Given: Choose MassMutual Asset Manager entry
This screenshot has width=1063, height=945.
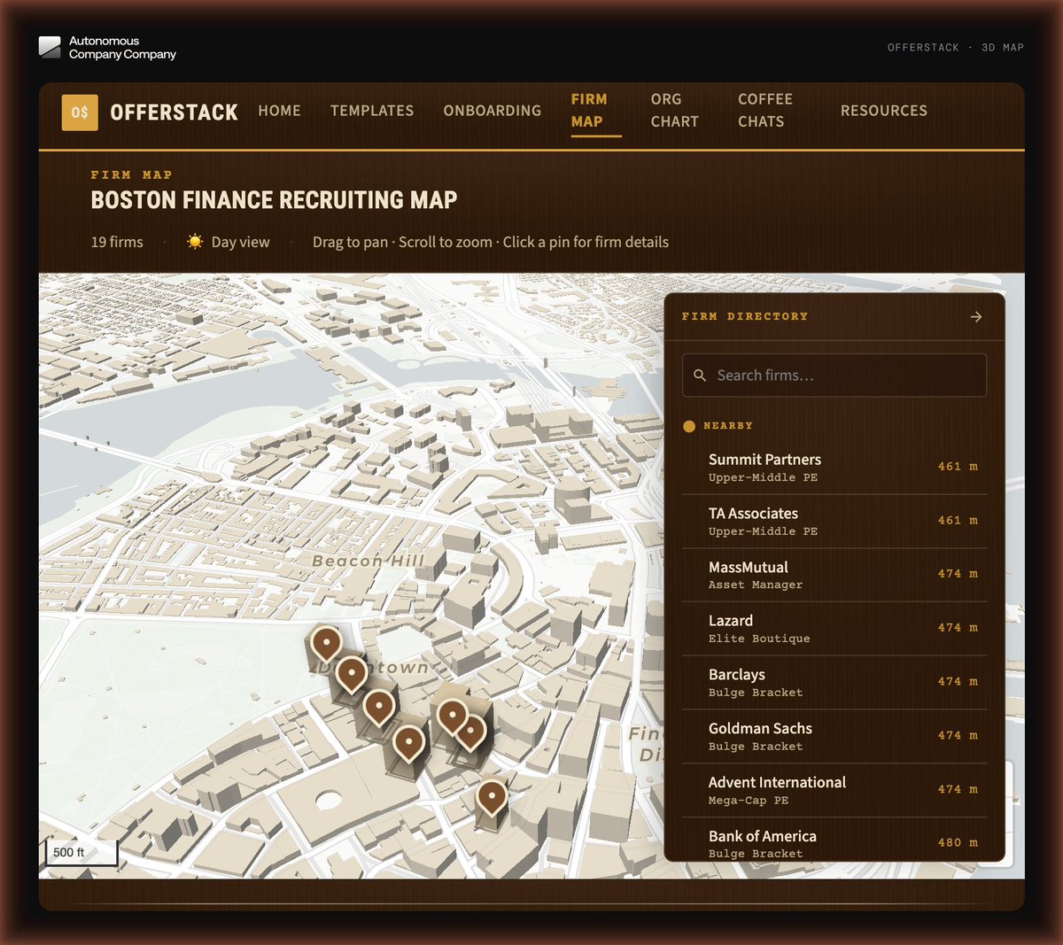Looking at the screenshot, I should coord(834,576).
